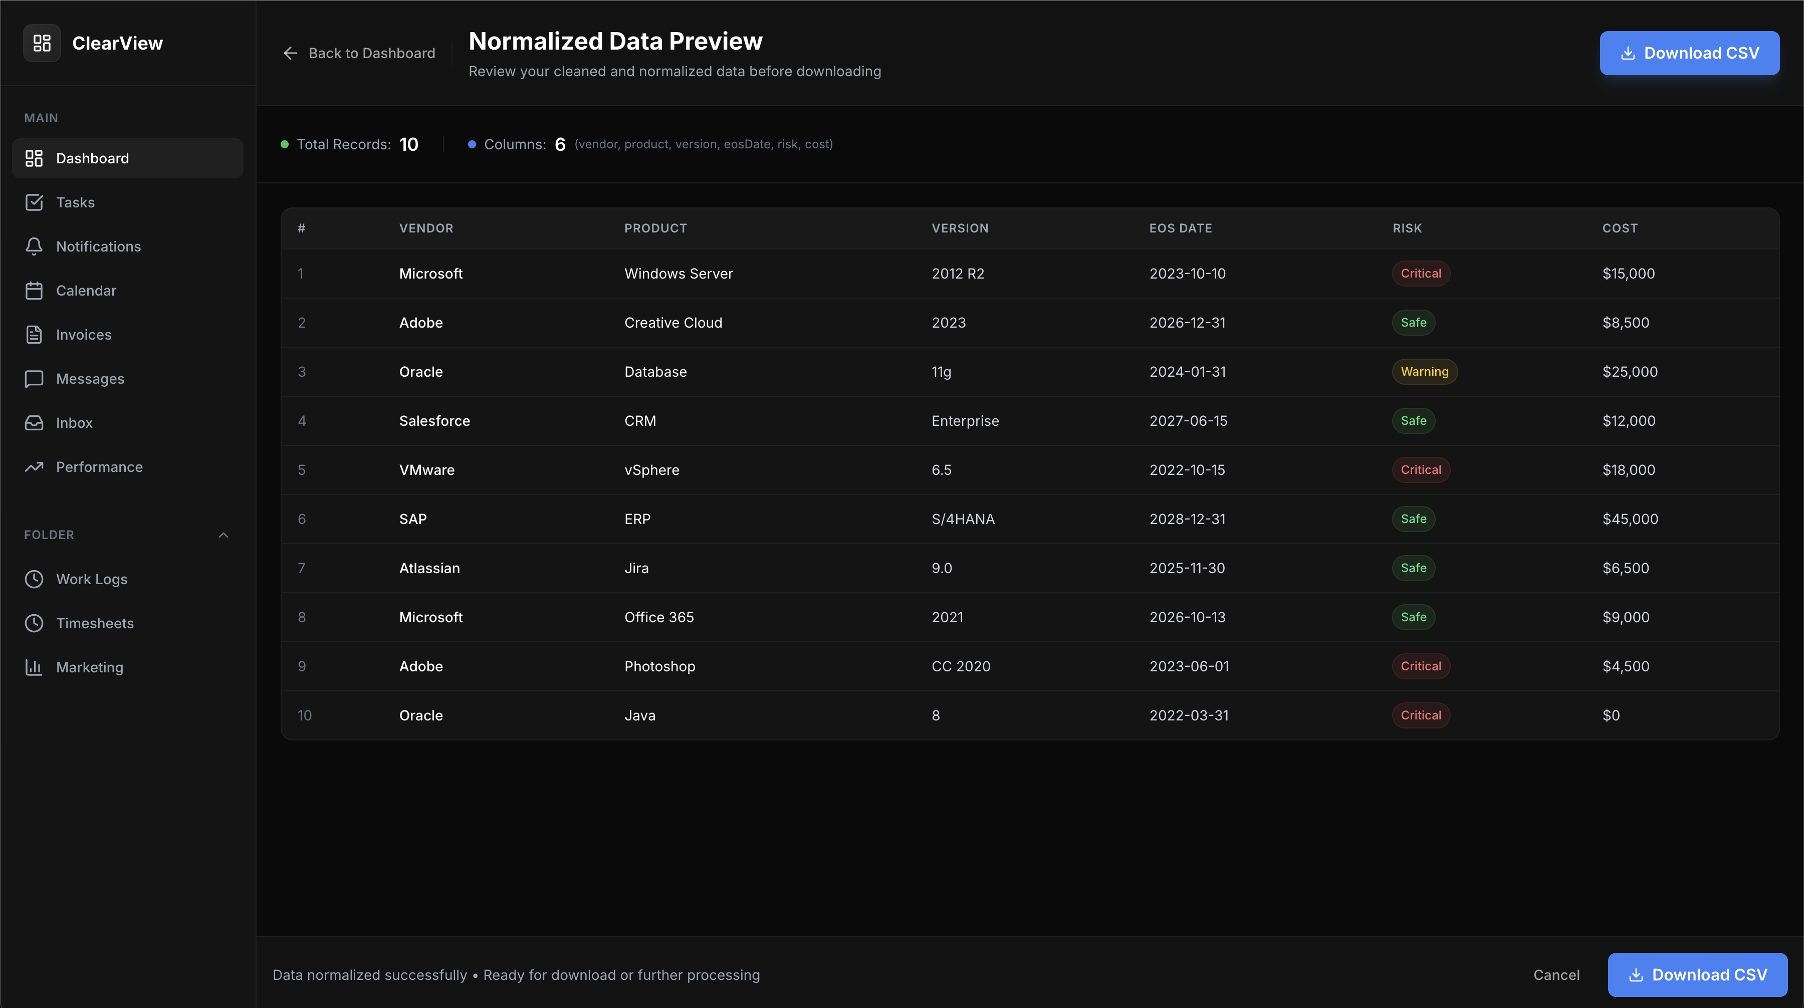This screenshot has height=1008, width=1804.
Task: Click Back to Dashboard link
Action: pos(359,53)
